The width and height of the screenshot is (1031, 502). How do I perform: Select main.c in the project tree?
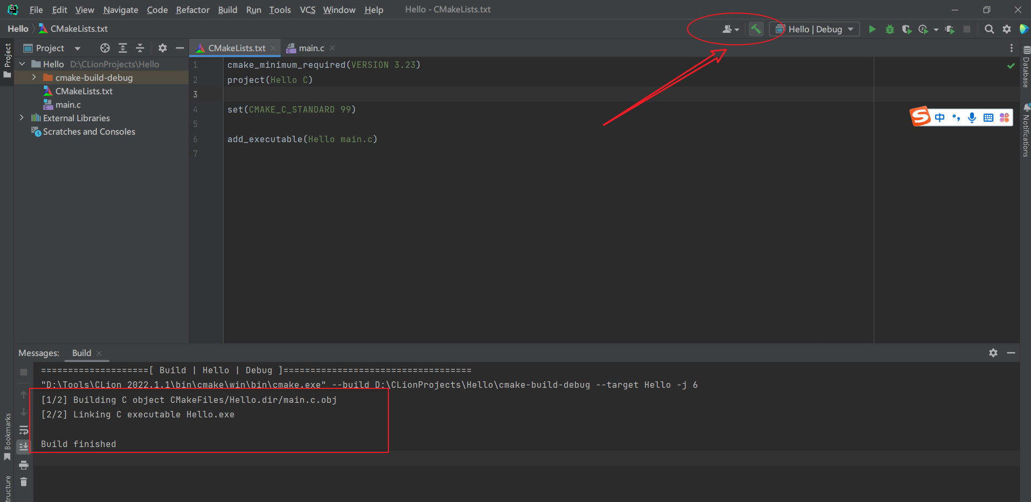click(68, 104)
